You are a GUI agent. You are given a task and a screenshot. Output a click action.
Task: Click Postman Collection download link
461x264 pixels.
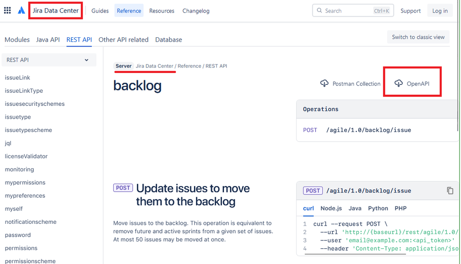[x=350, y=84]
